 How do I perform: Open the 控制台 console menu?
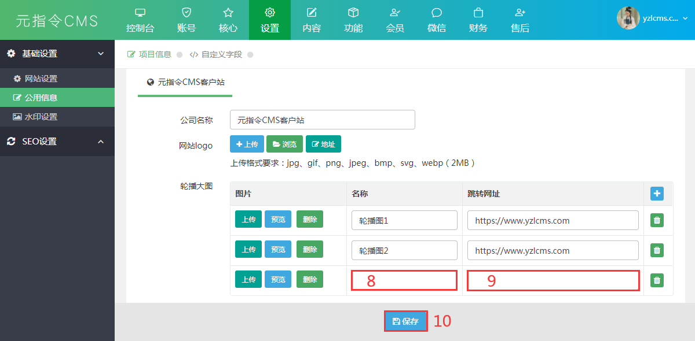click(x=140, y=20)
